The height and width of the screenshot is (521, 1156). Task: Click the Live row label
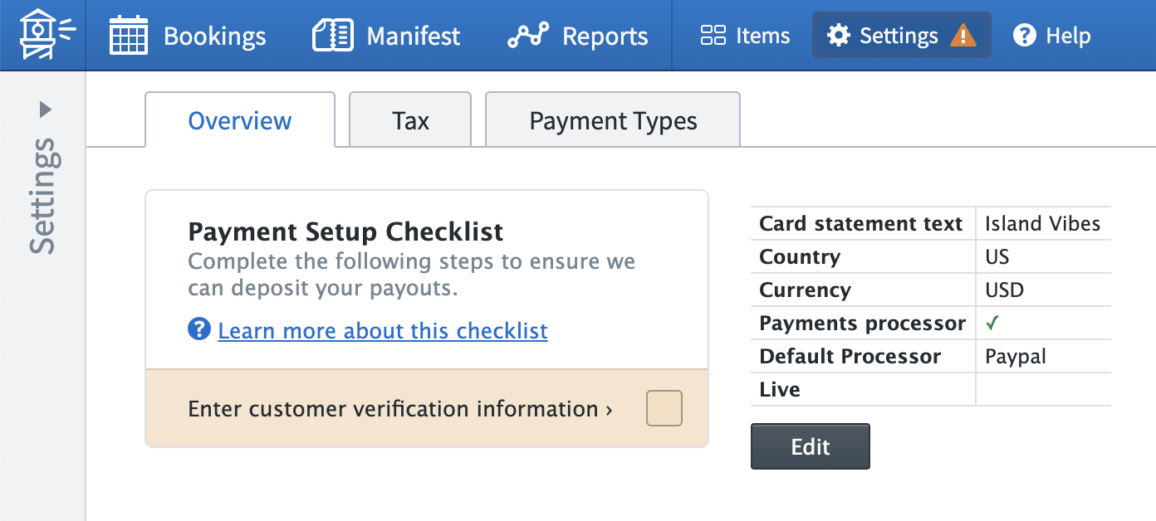tap(780, 389)
